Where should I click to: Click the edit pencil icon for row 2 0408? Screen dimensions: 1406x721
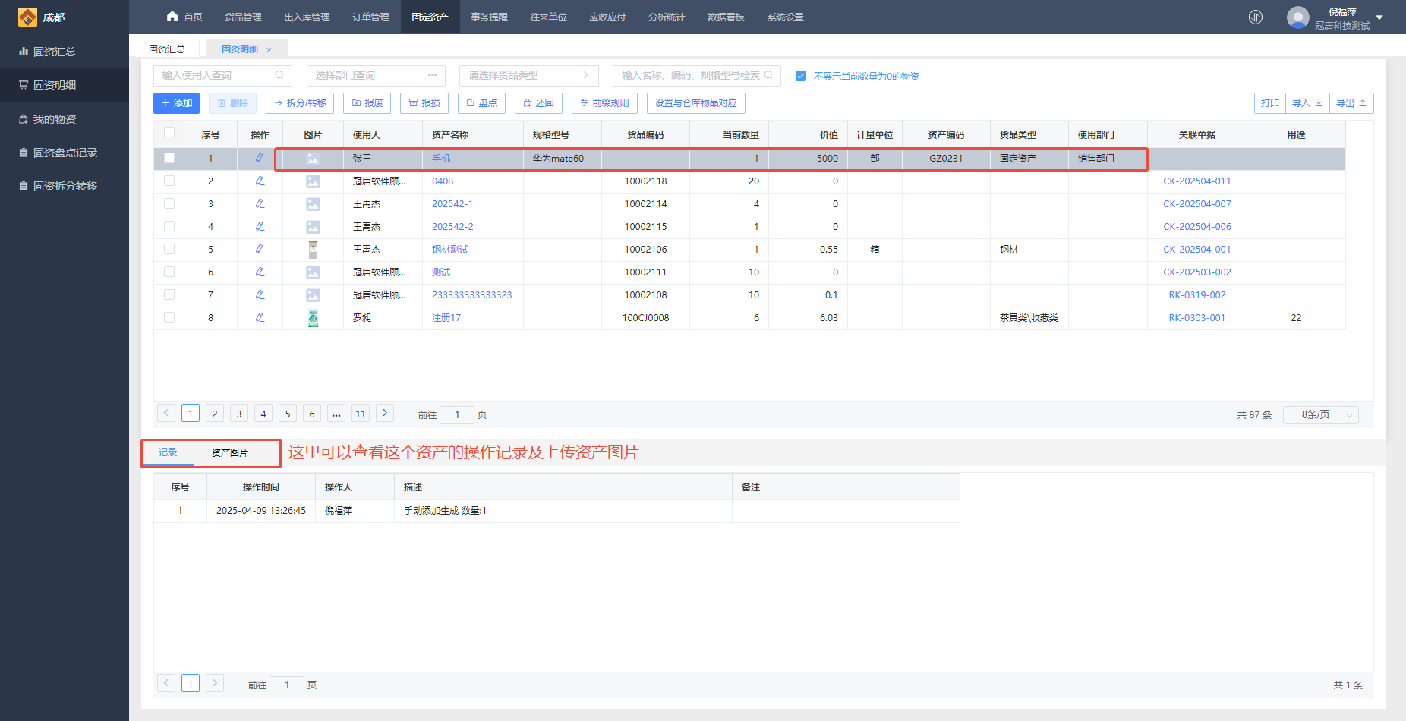click(x=260, y=181)
